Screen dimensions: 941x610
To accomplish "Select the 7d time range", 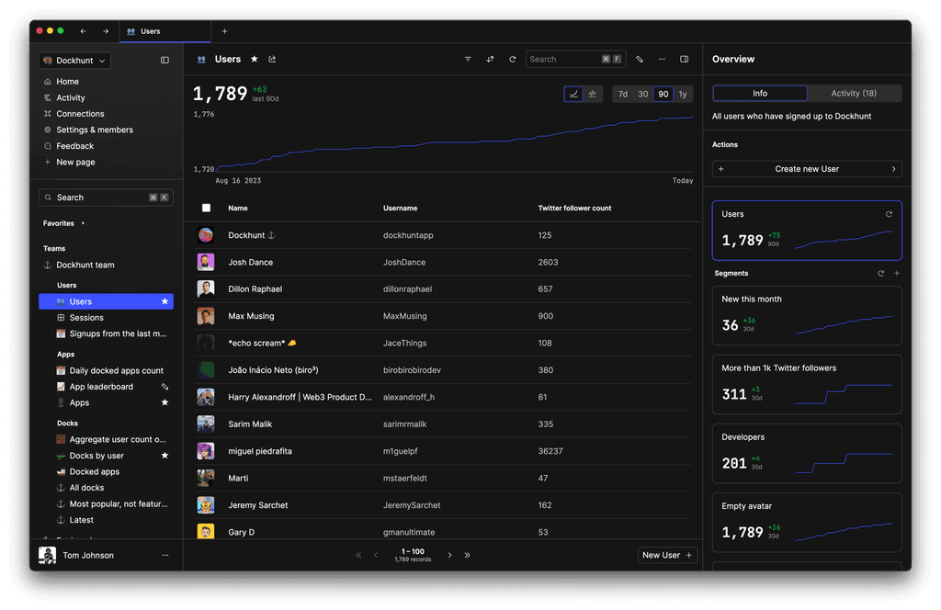I will click(x=623, y=95).
